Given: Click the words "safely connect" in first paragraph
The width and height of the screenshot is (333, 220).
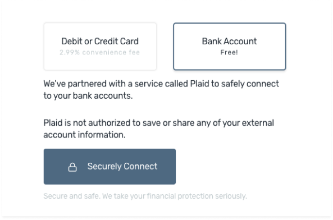Looking at the screenshot, I should [250, 84].
